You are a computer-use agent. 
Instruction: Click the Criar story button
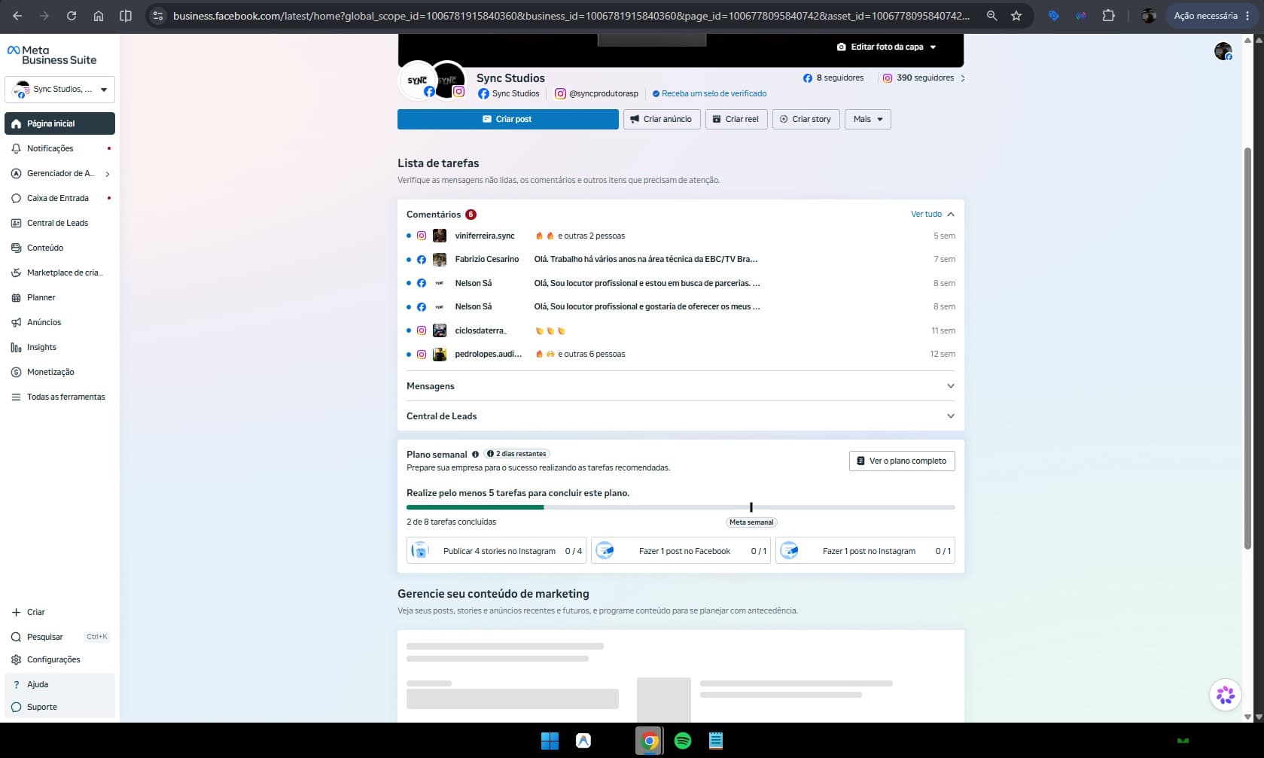[x=806, y=119]
